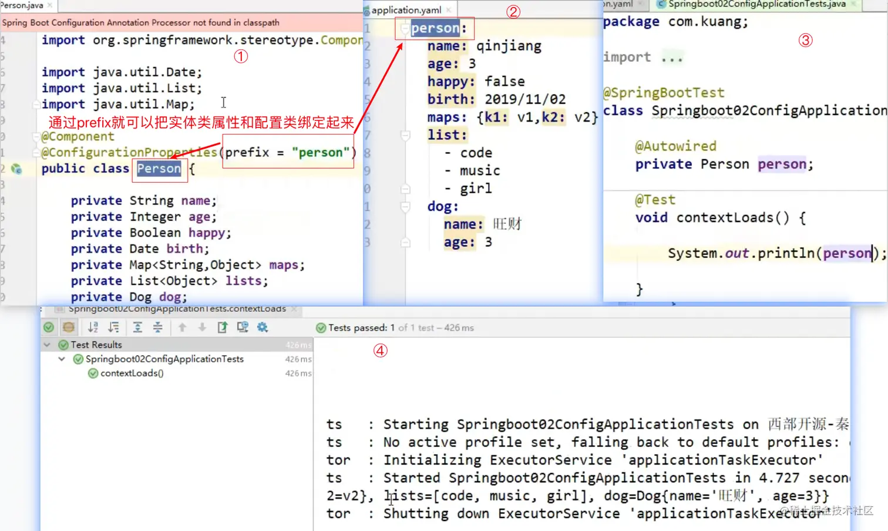Click the System.out.println(person) statement
The width and height of the screenshot is (888, 531).
click(777, 253)
